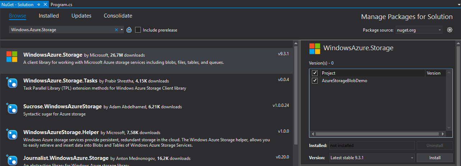The width and height of the screenshot is (461, 166).
Task: Click the 'Version(s) - 0' label
Action: [321, 63]
